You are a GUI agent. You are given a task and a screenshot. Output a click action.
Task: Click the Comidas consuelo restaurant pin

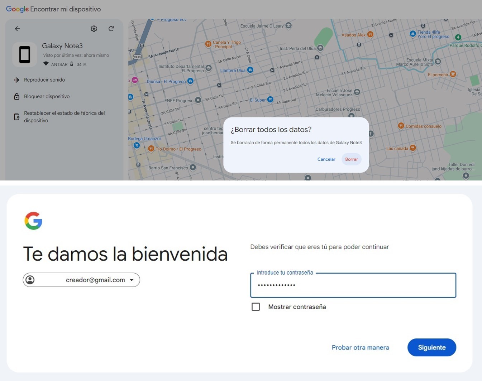pyautogui.click(x=401, y=126)
